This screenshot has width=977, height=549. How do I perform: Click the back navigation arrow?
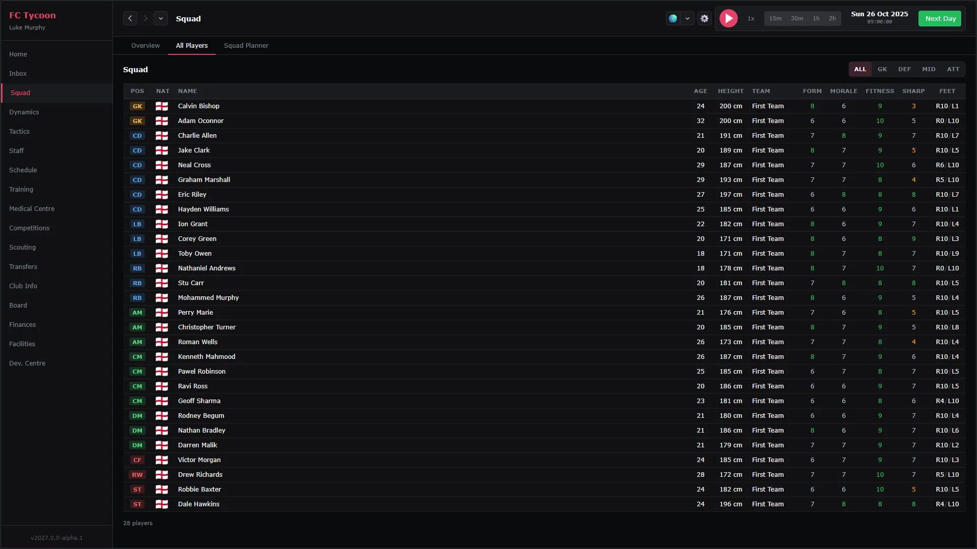pos(130,18)
